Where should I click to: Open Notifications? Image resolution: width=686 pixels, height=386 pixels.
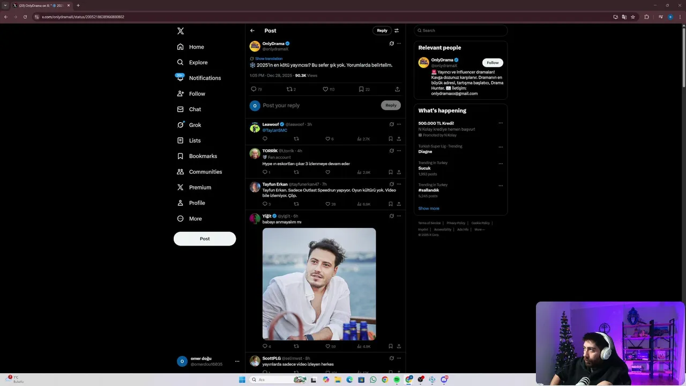(199, 78)
